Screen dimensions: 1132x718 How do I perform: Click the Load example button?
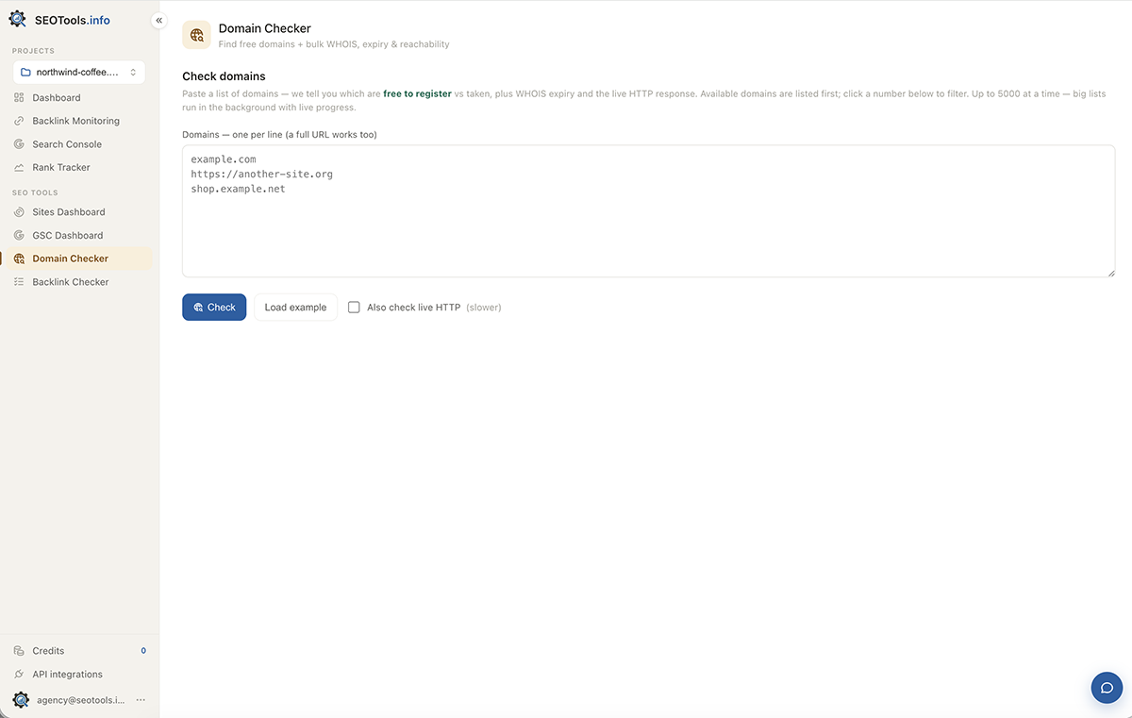pos(295,308)
